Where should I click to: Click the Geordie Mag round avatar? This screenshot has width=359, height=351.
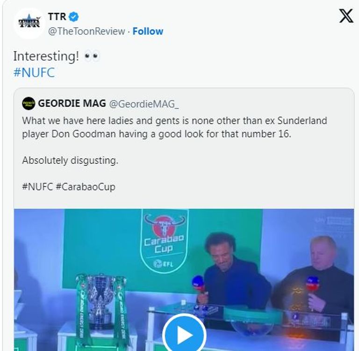(x=29, y=103)
